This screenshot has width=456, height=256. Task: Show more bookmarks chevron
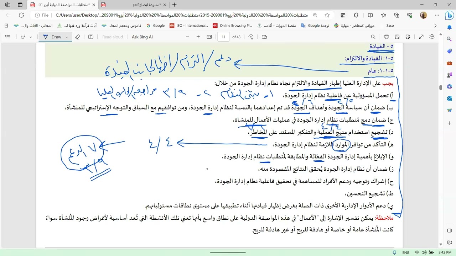point(435,26)
